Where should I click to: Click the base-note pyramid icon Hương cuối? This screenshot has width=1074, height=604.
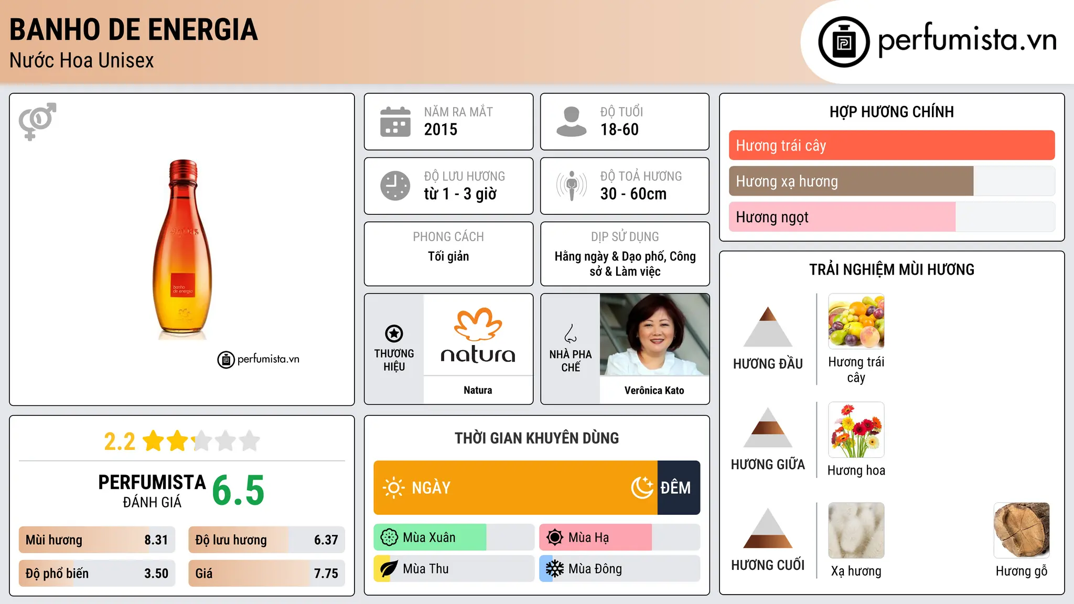[x=768, y=528]
